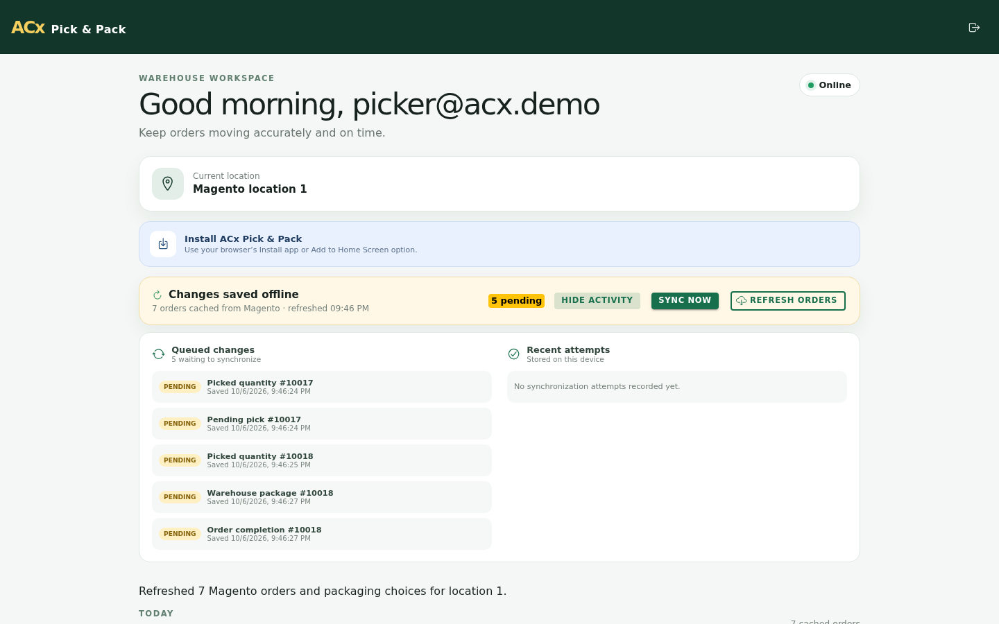This screenshot has width=999, height=624.
Task: Click the Changes saved offline heading
Action: [234, 295]
